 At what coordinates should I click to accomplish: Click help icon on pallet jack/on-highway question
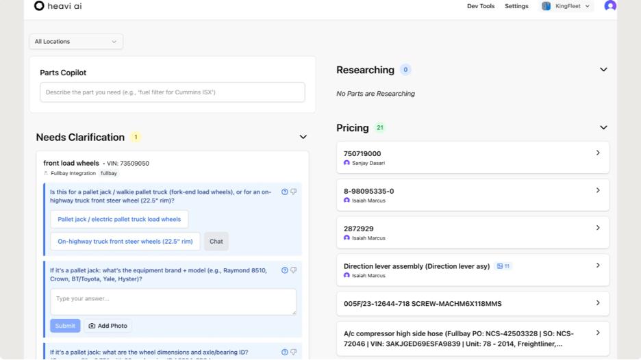coord(285,192)
